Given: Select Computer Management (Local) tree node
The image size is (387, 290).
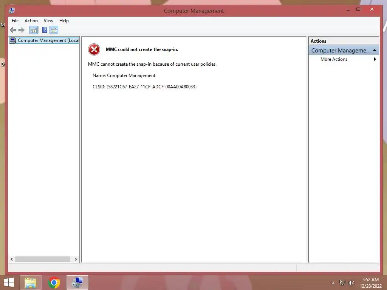Looking at the screenshot, I should click(44, 40).
